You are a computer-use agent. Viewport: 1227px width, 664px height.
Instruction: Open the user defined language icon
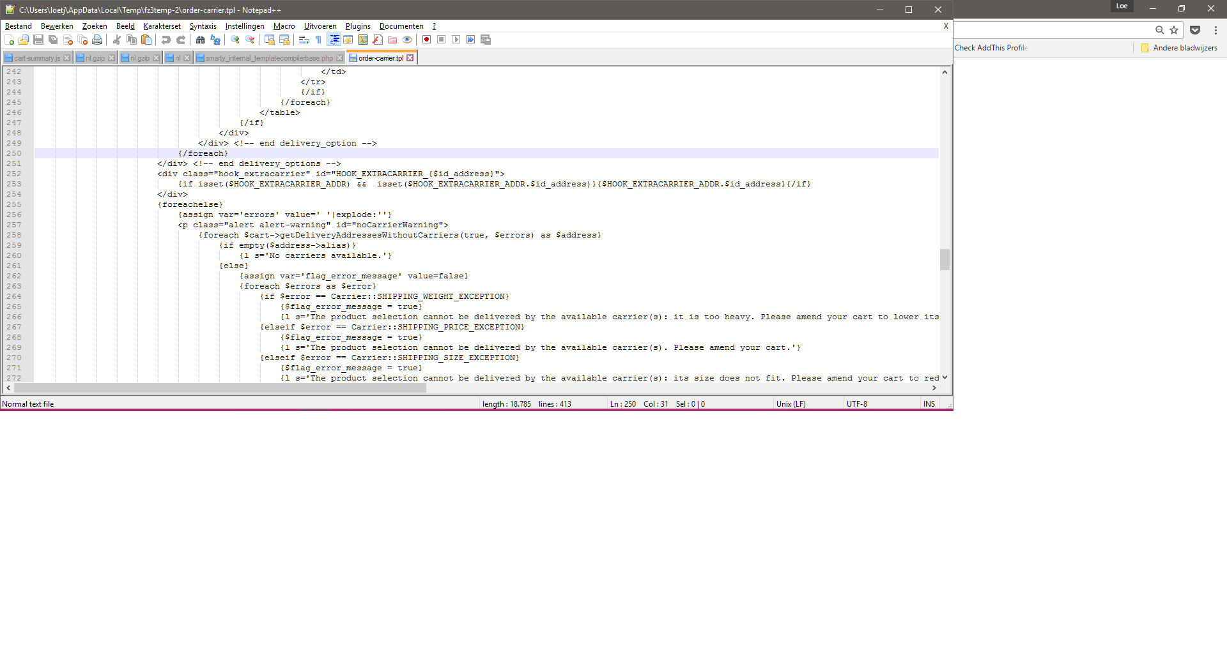pos(348,40)
